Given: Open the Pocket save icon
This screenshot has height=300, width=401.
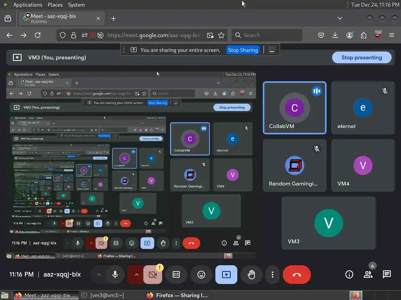Looking at the screenshot, I should 321,35.
